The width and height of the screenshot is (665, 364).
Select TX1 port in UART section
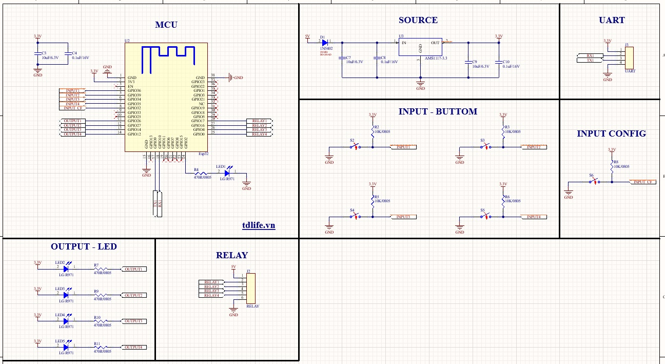click(591, 60)
